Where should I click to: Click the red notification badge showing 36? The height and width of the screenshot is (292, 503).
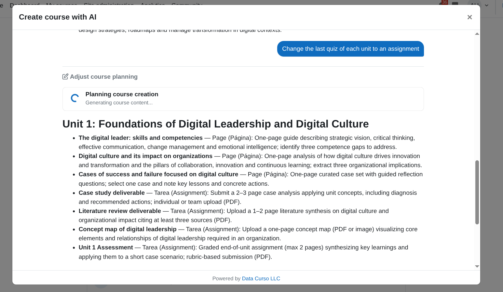[x=444, y=2]
